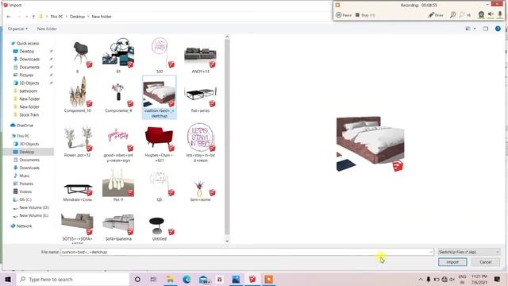
Task: Select the cushion+bed sketchup file
Action: (160, 97)
